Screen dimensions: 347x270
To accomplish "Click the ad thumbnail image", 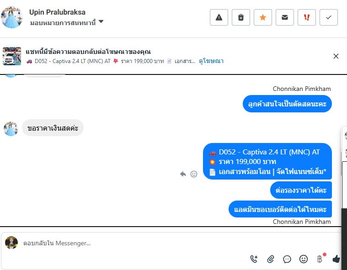I will [12, 56].
